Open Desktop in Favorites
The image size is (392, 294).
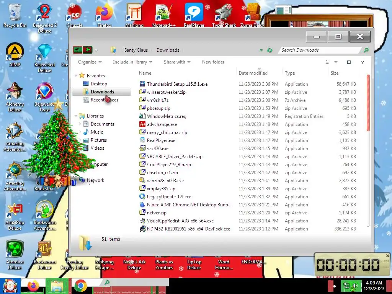(x=99, y=84)
